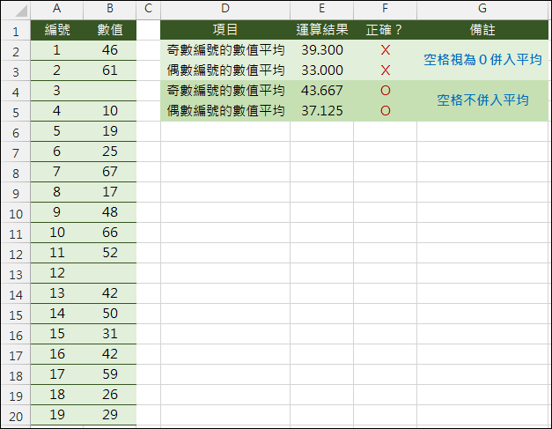Select 編號 cell 7 in row 8
This screenshot has width=552, height=429.
coord(57,172)
